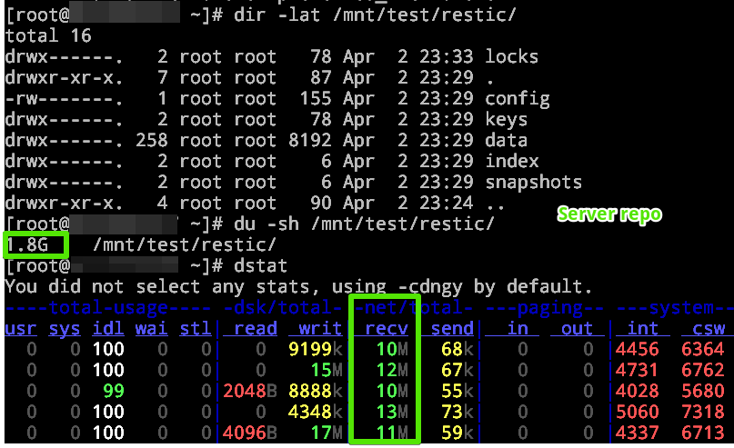Image resolution: width=734 pixels, height=448 pixels.
Task: Click the '59k' send value
Action: [x=457, y=433]
